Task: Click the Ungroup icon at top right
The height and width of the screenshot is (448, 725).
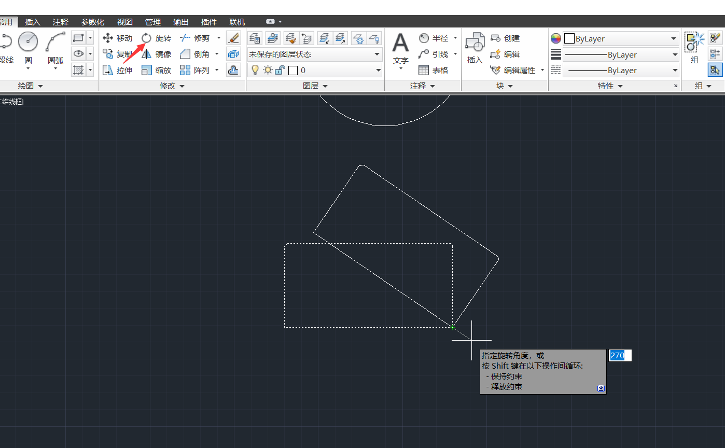Action: pos(715,37)
